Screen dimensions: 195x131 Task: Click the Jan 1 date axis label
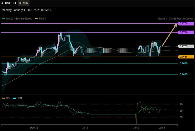(x=85, y=128)
